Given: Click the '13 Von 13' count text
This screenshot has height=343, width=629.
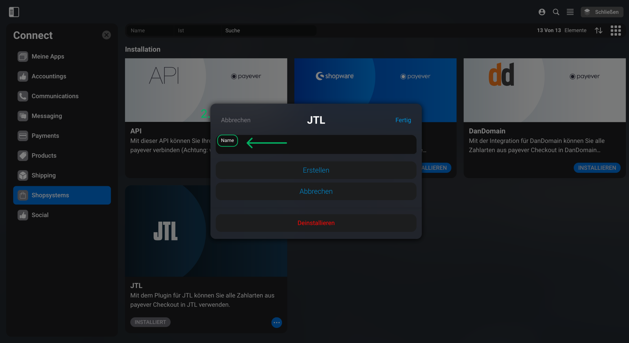Looking at the screenshot, I should pyautogui.click(x=549, y=30).
